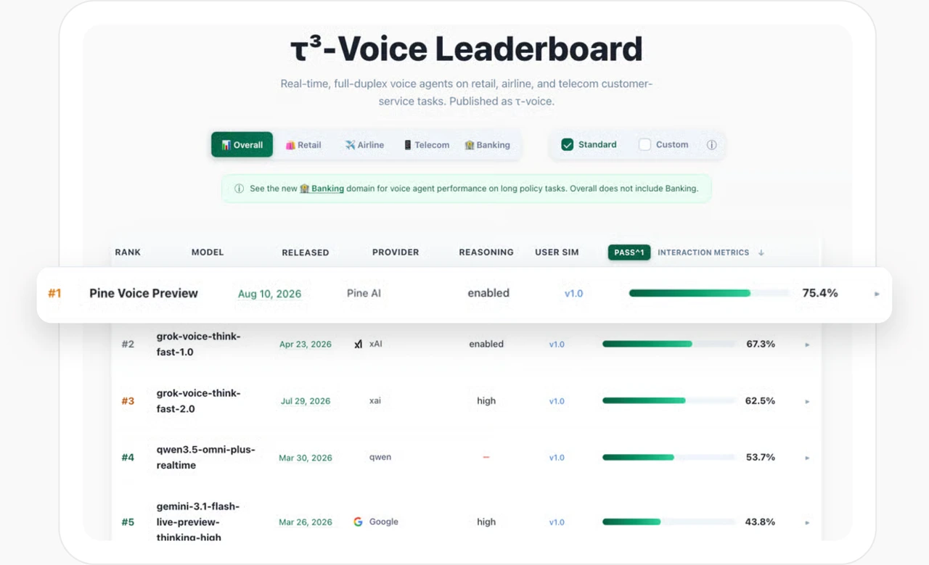Click the 43.8% progress bar
This screenshot has width=929, height=565.
tap(668, 521)
